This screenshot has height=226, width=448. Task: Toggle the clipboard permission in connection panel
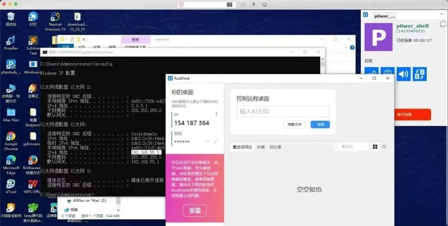(387, 74)
